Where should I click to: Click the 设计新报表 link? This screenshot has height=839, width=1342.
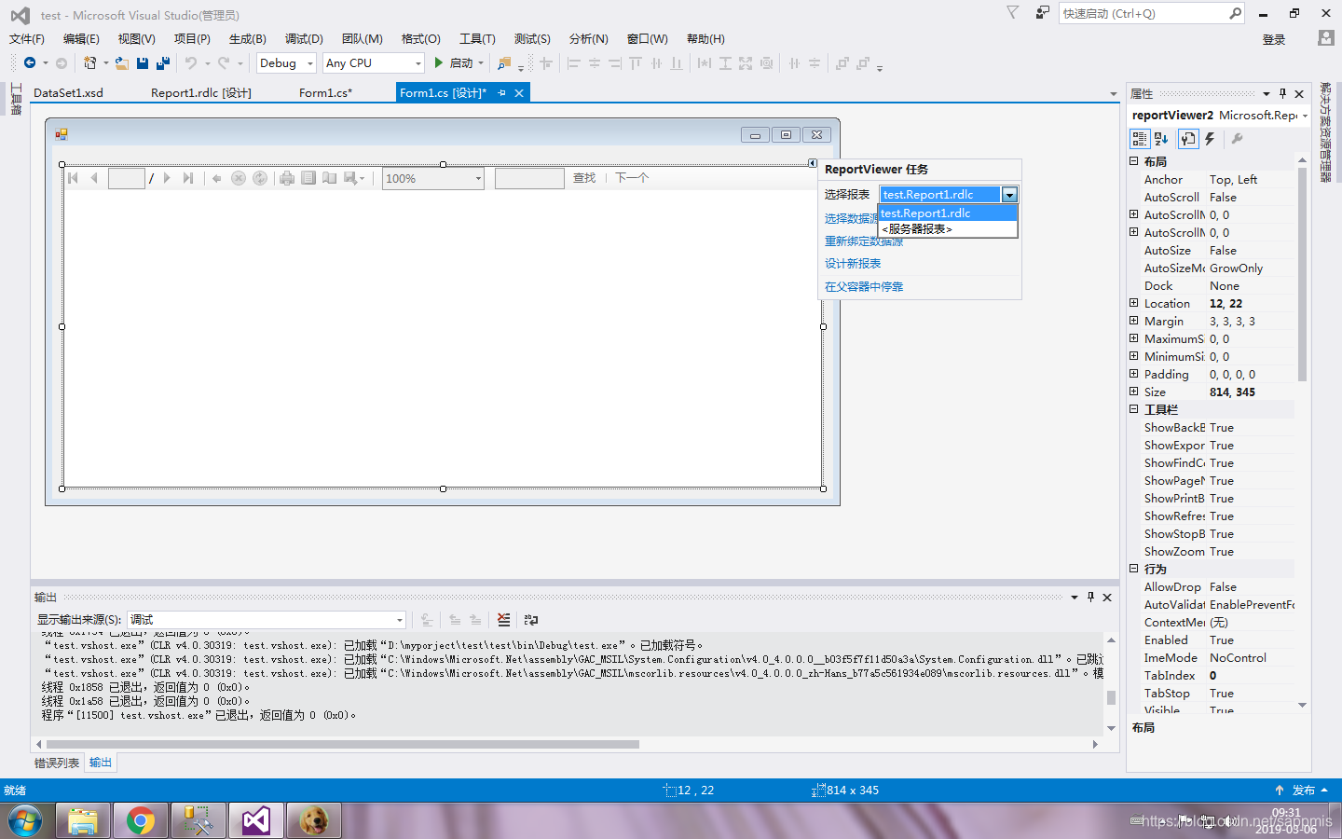(853, 264)
